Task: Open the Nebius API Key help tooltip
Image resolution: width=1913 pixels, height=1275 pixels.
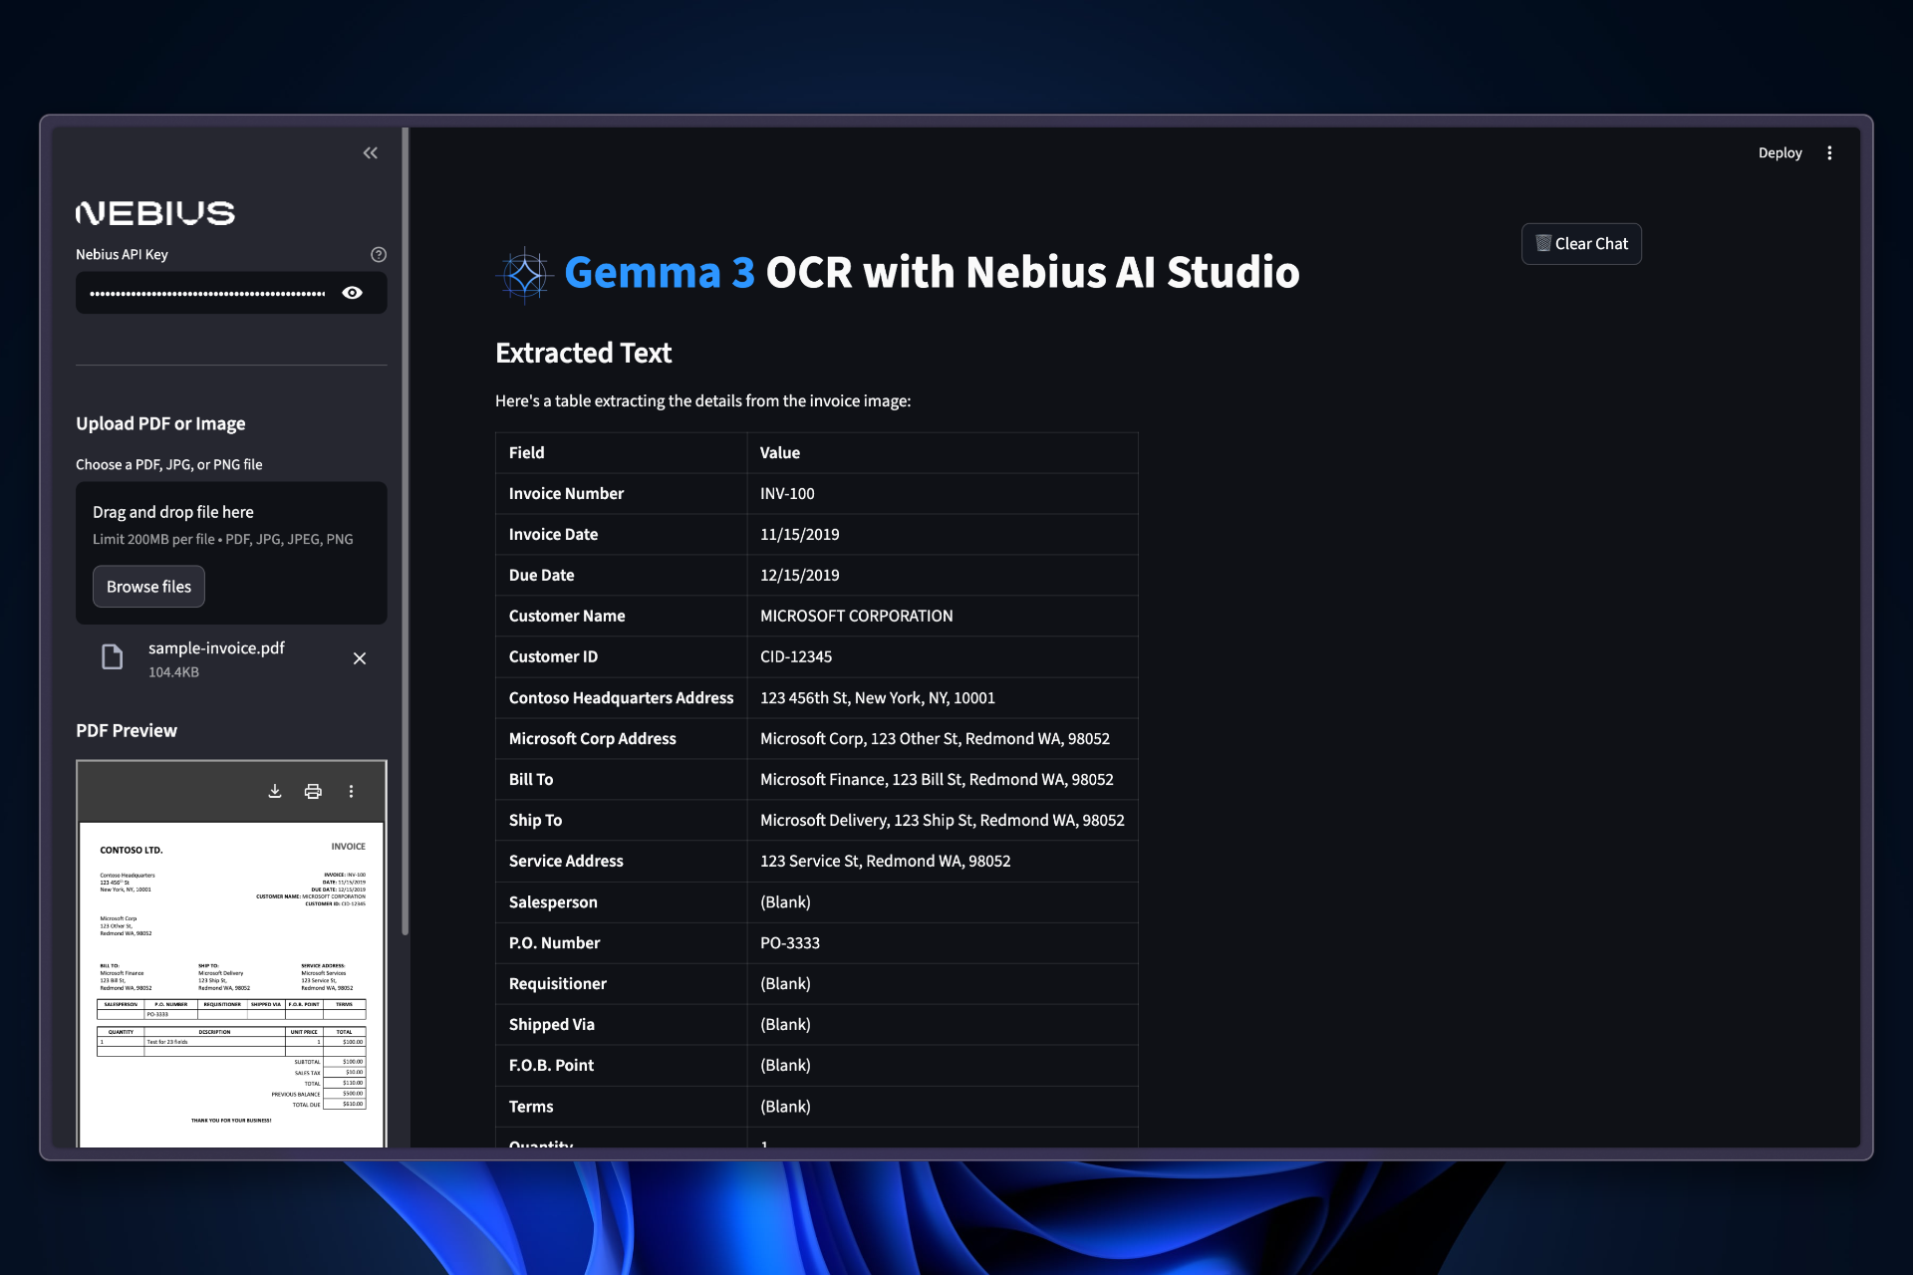Action: point(379,254)
